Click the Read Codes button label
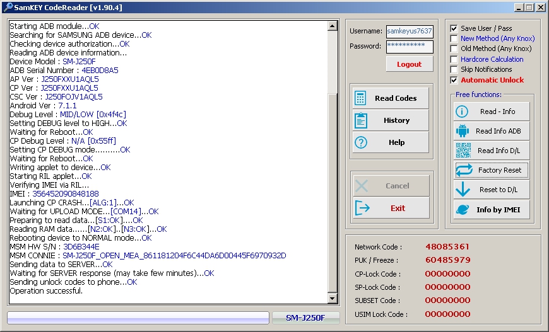 click(396, 98)
